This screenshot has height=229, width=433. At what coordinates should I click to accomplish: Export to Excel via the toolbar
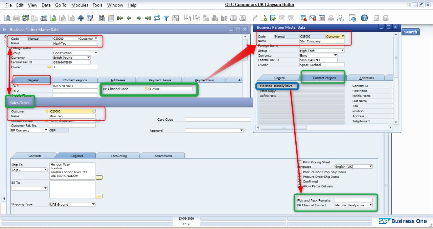click(53, 18)
